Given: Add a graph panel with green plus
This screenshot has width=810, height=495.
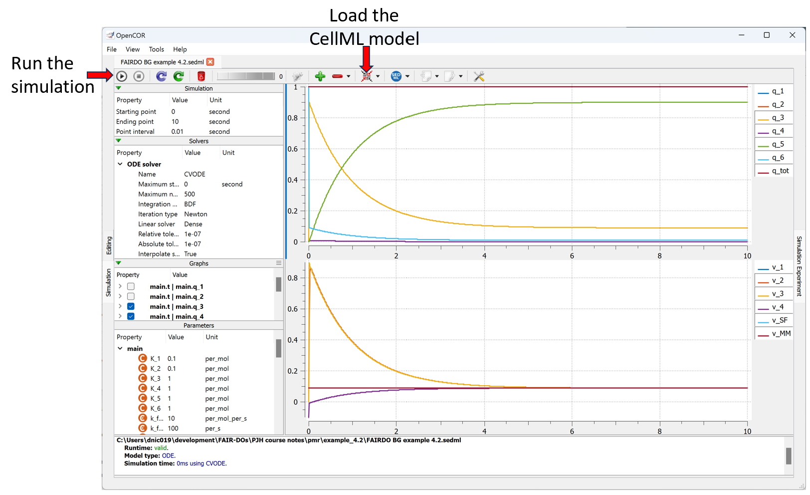Looking at the screenshot, I should (320, 76).
